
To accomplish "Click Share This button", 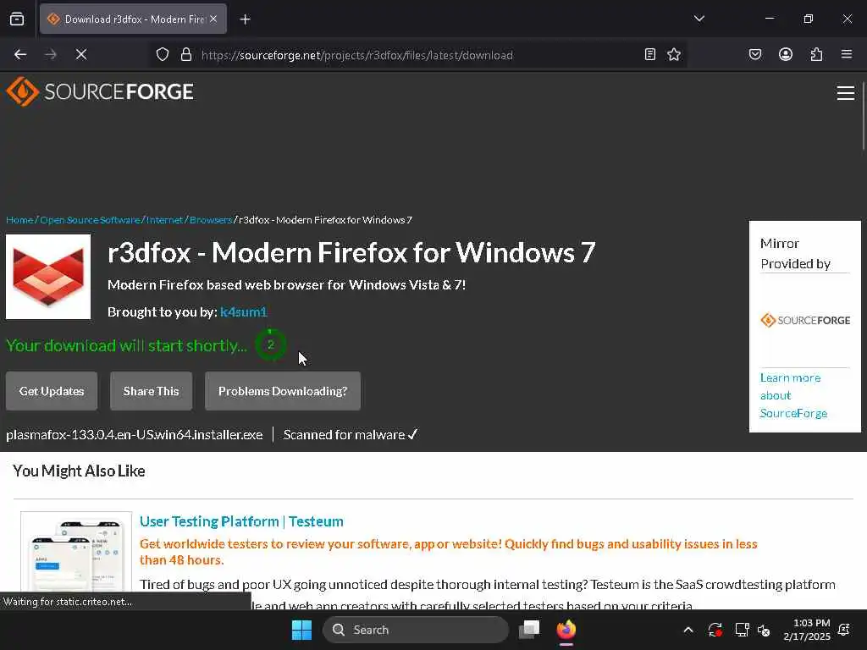I will [151, 391].
